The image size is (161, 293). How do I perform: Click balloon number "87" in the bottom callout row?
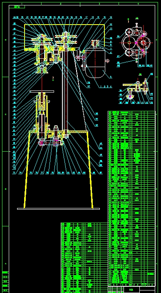pyautogui.click(x=101, y=173)
